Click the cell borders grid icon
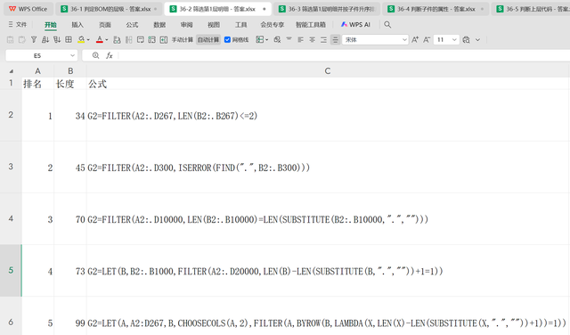 [69, 39]
